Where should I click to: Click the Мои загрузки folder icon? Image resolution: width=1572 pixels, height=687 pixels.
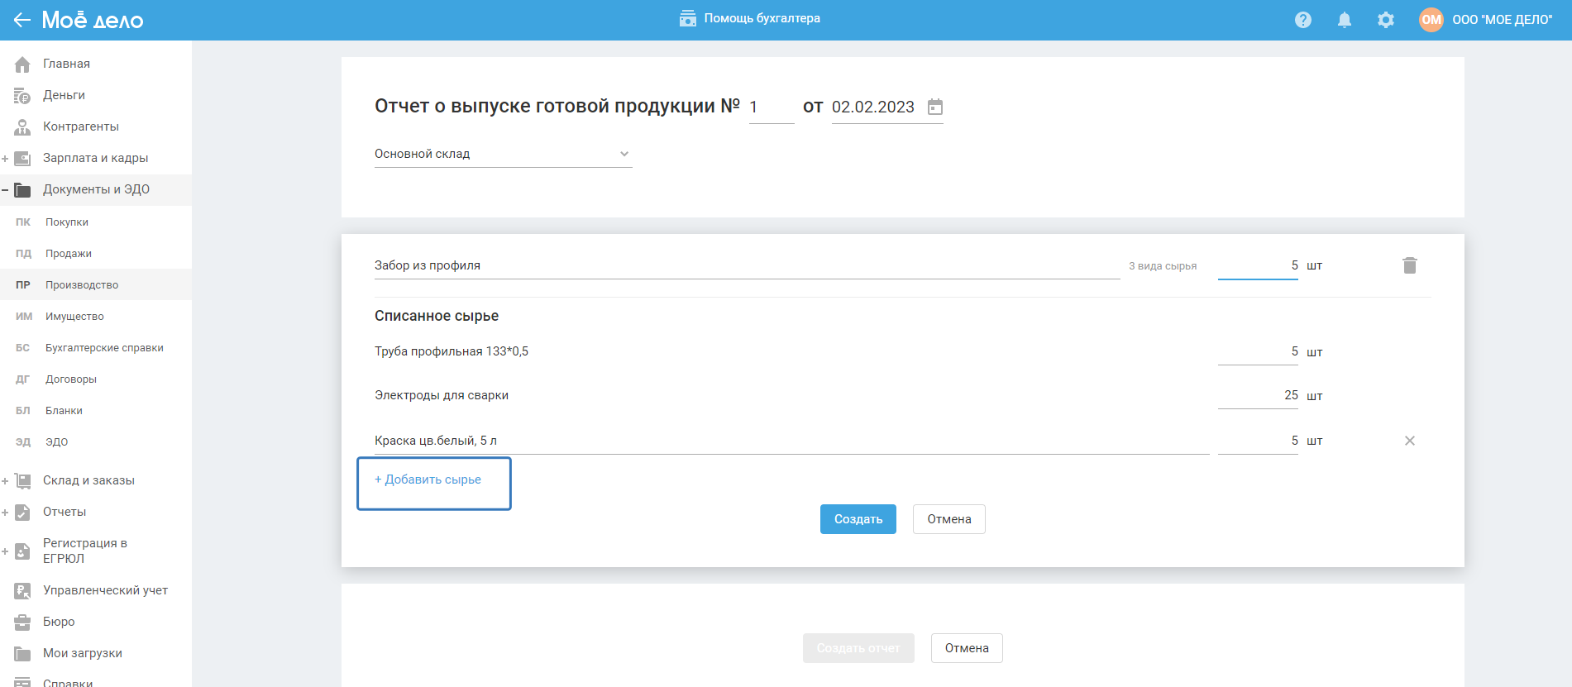[x=22, y=653]
